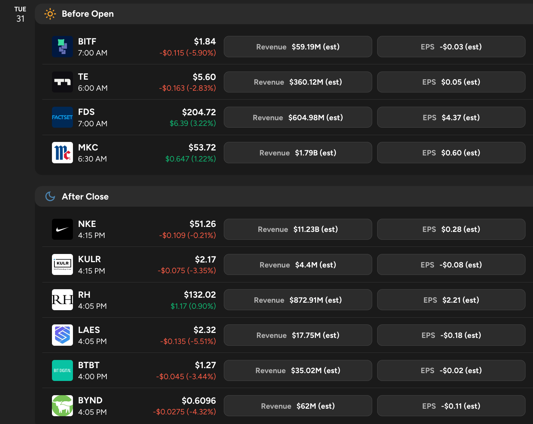The width and height of the screenshot is (533, 424).
Task: Click the Before Open section heading
Action: tap(88, 14)
